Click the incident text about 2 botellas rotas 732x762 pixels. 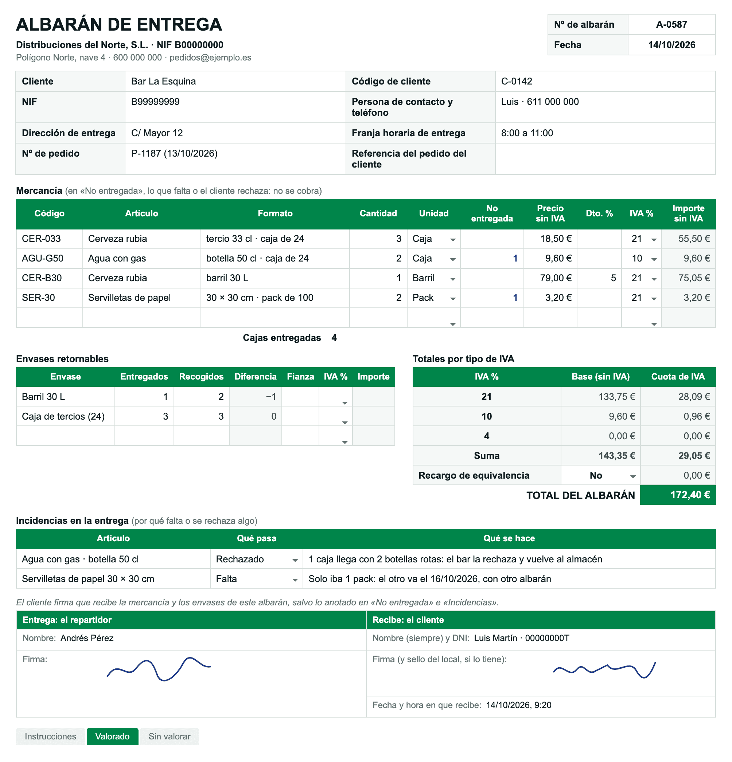[x=509, y=559]
